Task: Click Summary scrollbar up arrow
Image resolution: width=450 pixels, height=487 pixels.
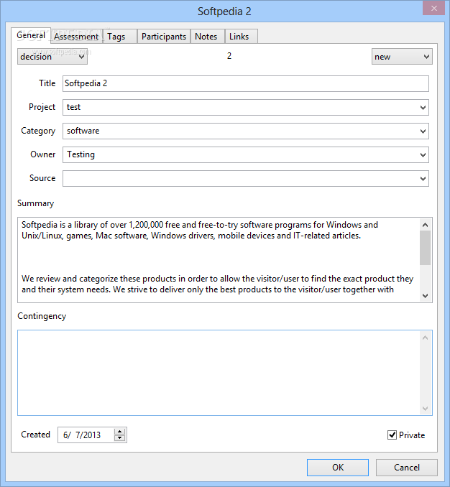Action: (425, 225)
